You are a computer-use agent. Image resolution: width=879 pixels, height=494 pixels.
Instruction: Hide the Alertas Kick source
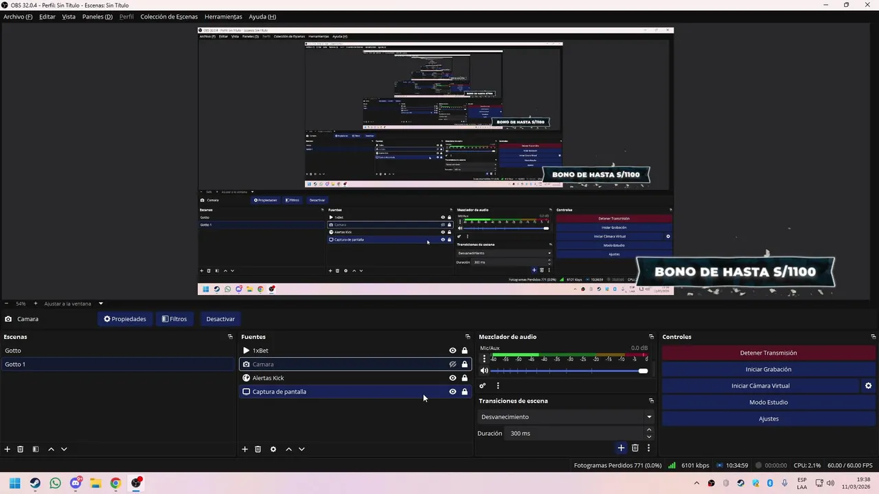click(x=453, y=378)
